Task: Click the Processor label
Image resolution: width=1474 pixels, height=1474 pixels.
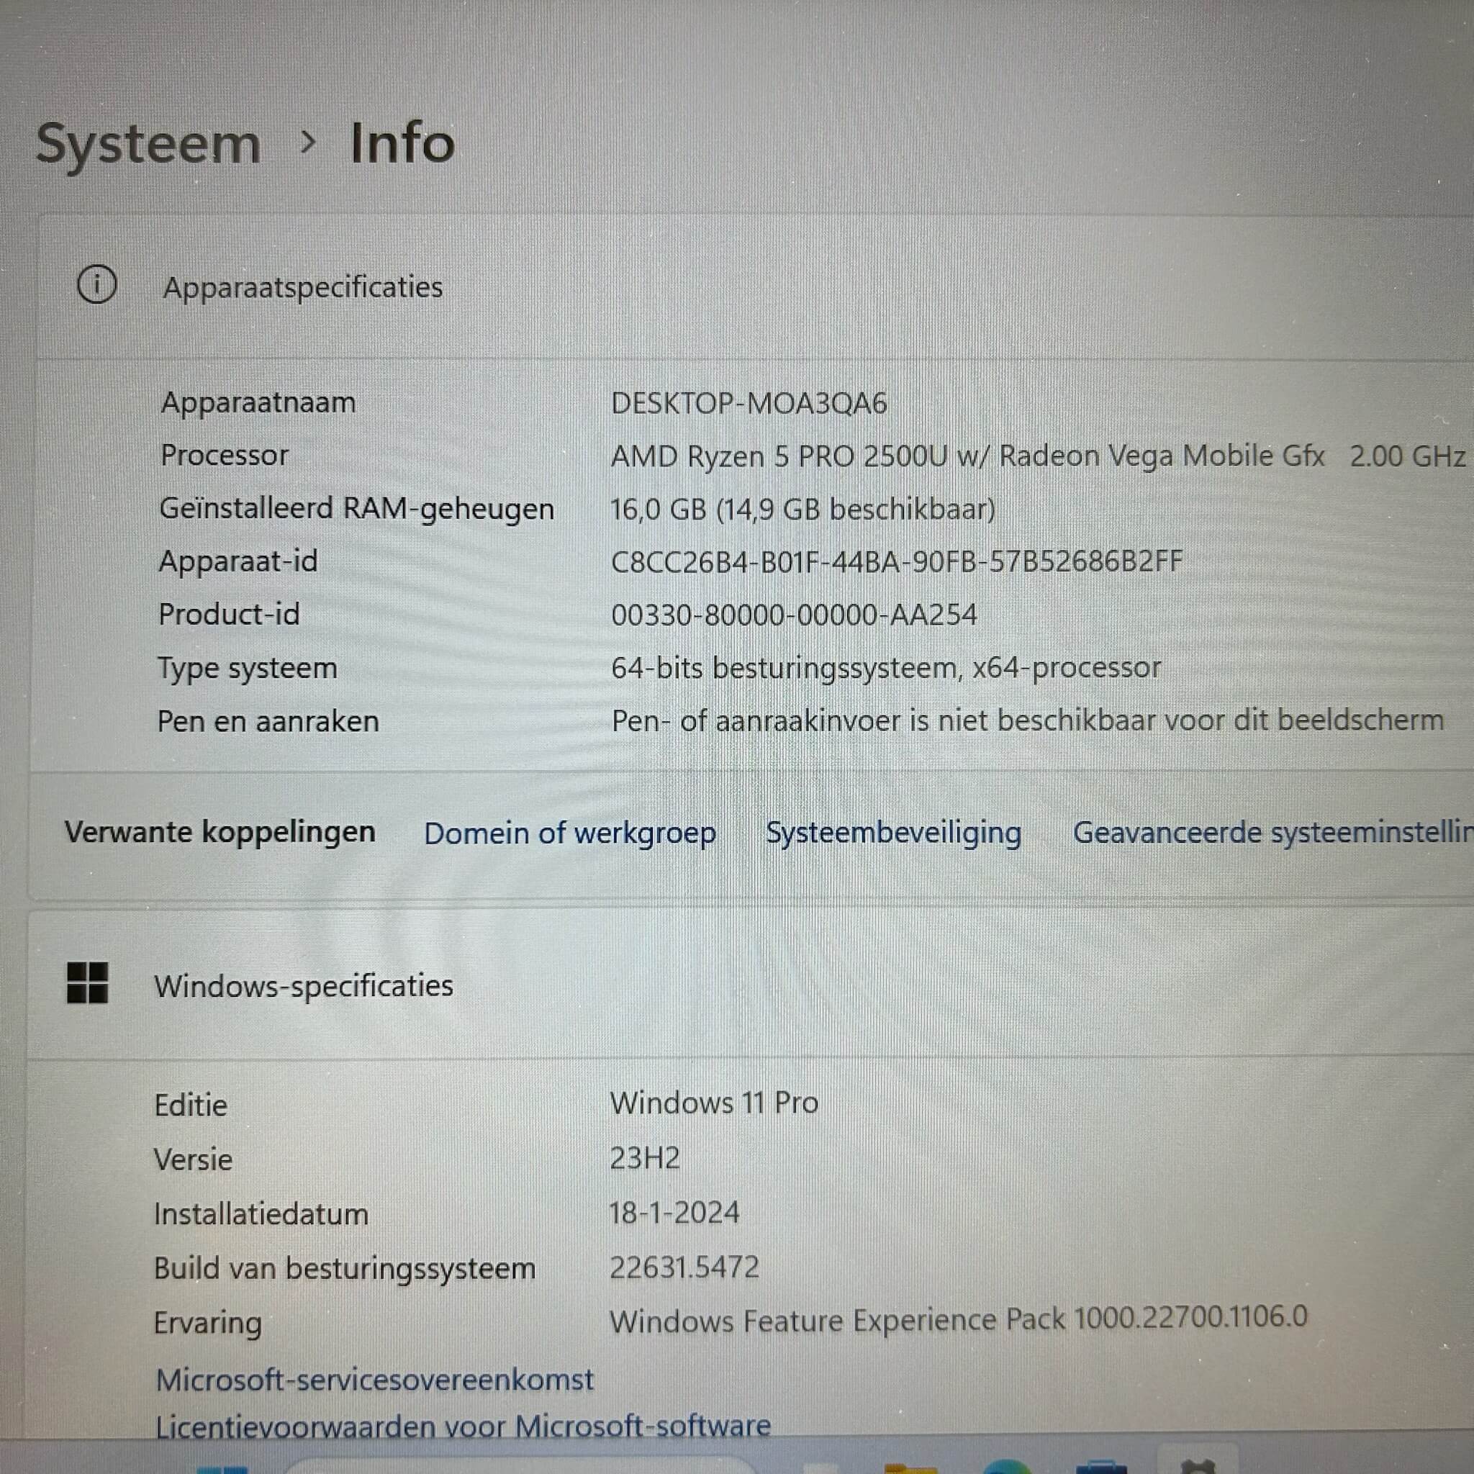Action: [x=225, y=455]
